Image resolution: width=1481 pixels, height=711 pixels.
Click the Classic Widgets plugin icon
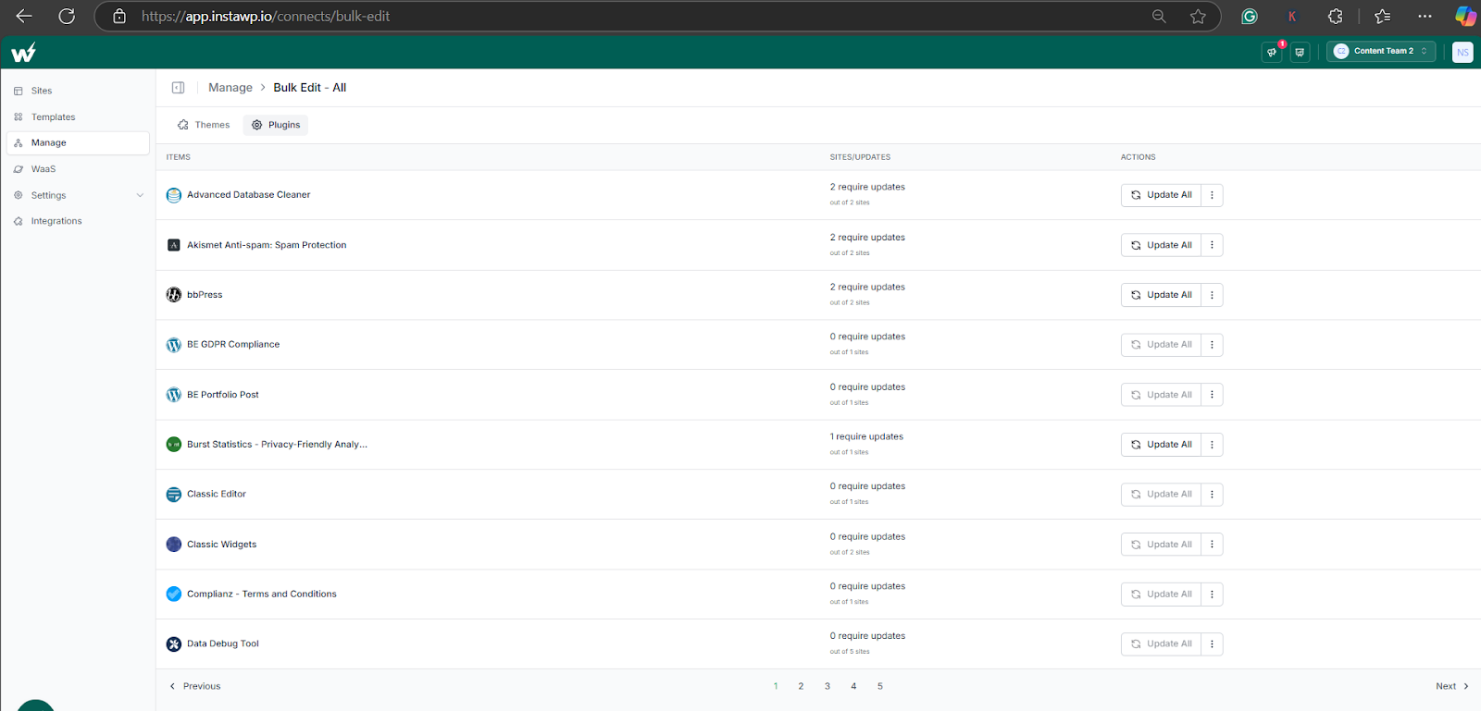coord(173,545)
